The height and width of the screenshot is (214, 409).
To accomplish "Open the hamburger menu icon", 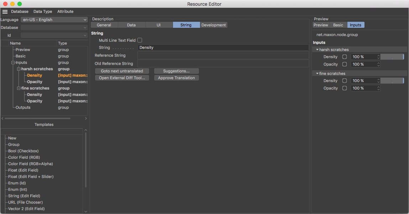I will coord(5,12).
